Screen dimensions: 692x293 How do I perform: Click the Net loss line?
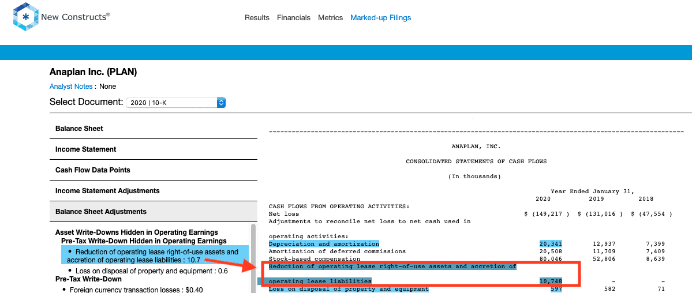click(x=284, y=213)
